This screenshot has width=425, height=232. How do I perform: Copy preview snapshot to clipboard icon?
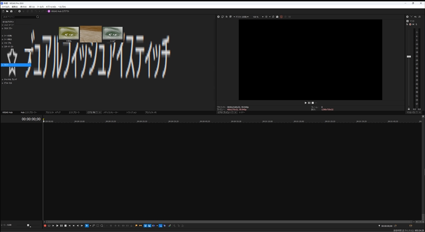tap(273, 17)
